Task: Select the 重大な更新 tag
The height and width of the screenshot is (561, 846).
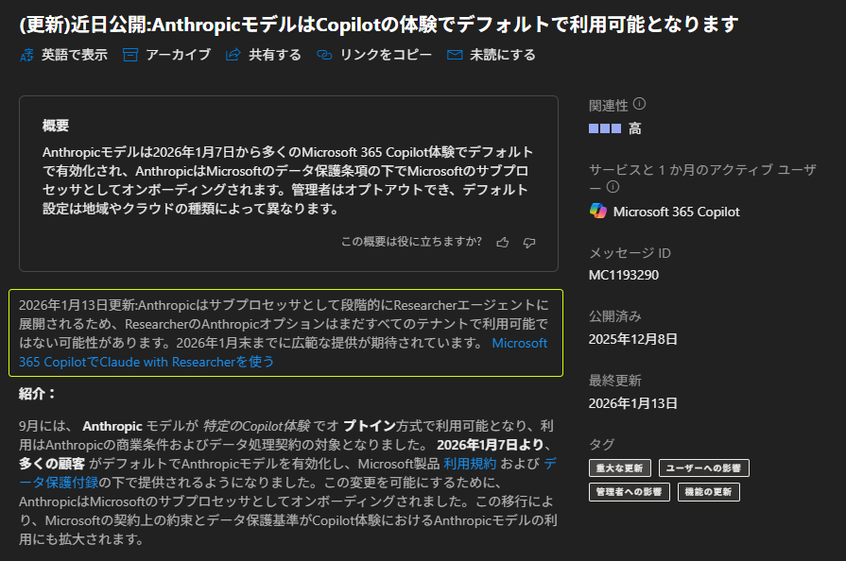Action: click(x=620, y=467)
